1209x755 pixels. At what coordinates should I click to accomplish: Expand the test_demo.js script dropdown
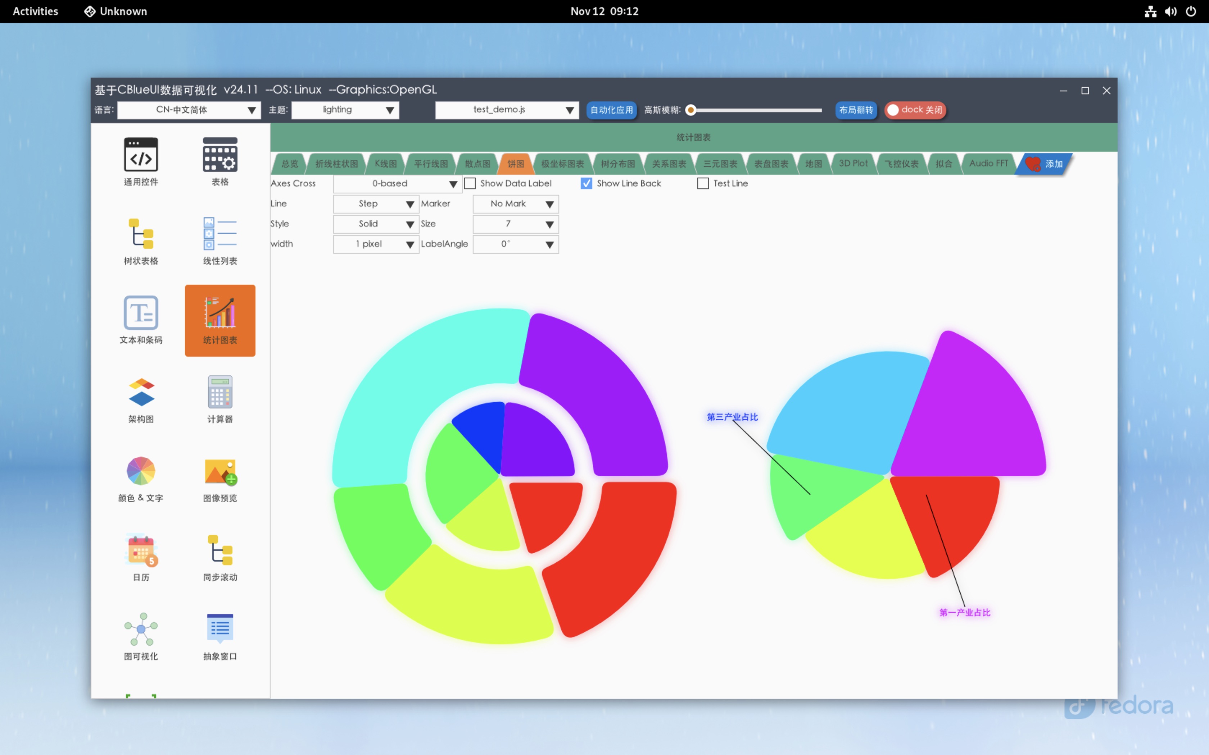(507, 110)
